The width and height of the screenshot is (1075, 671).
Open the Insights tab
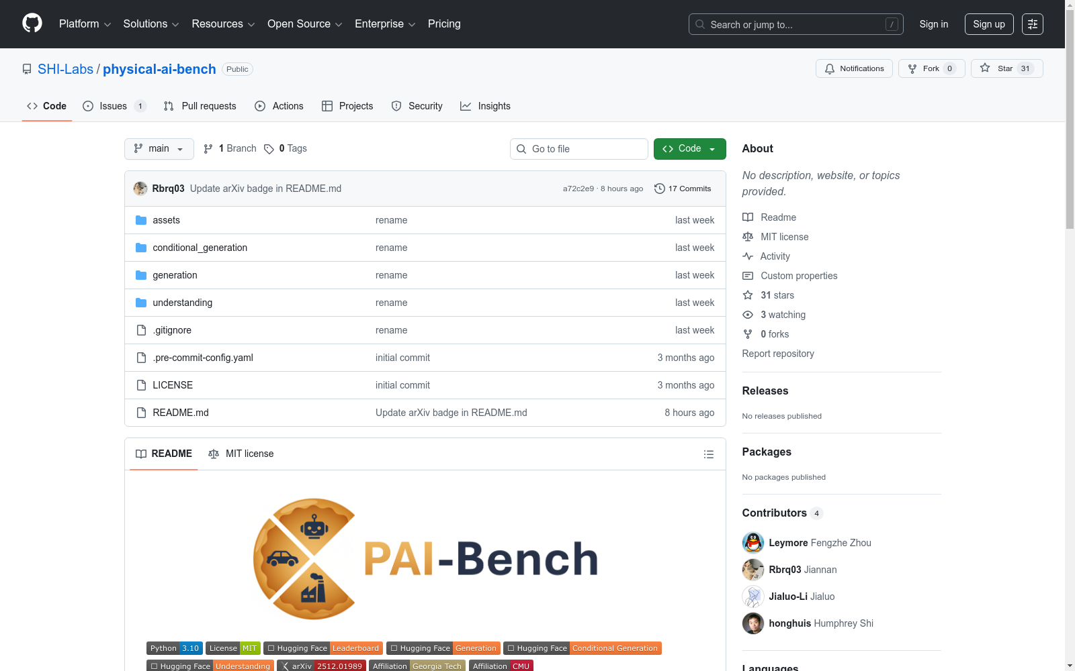(x=485, y=106)
